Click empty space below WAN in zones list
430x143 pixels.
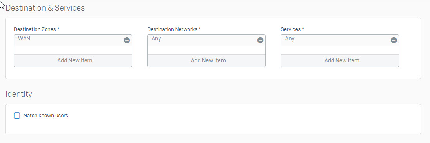[73, 50]
